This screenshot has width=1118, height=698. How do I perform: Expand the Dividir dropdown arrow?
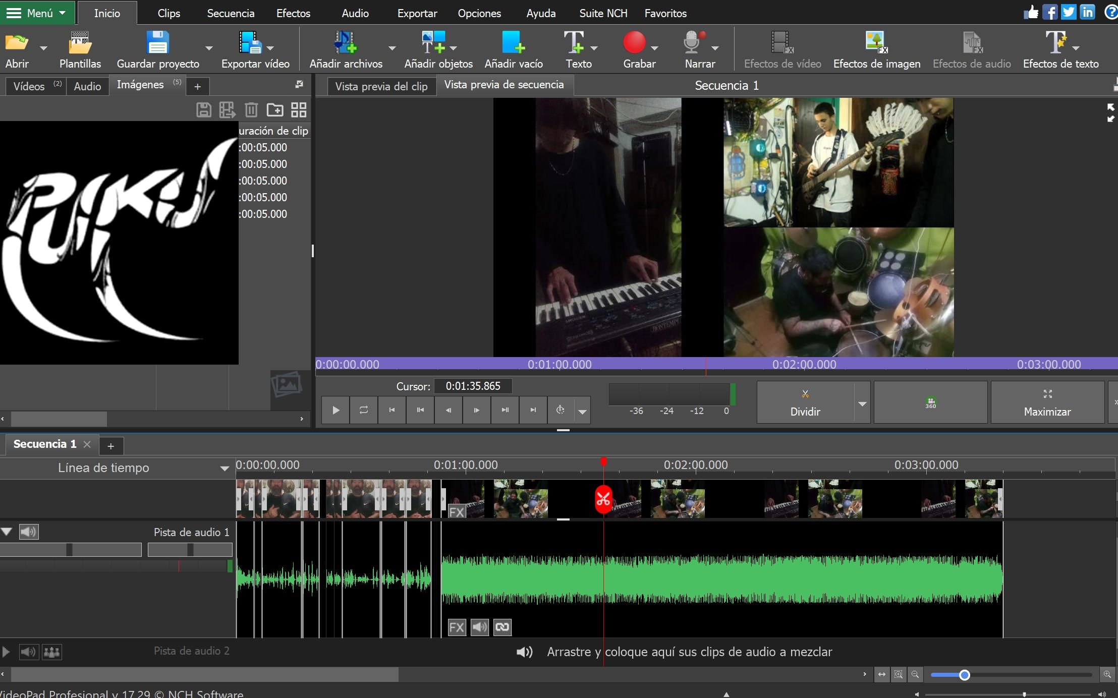862,403
